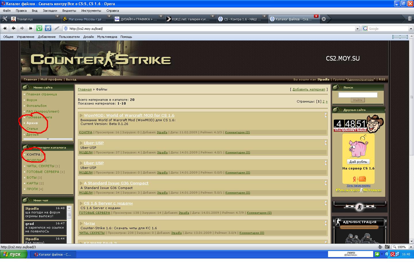Open the ГОТОВЫЕ СЕРВЕРА category link
414x270 pixels.
click(x=43, y=172)
